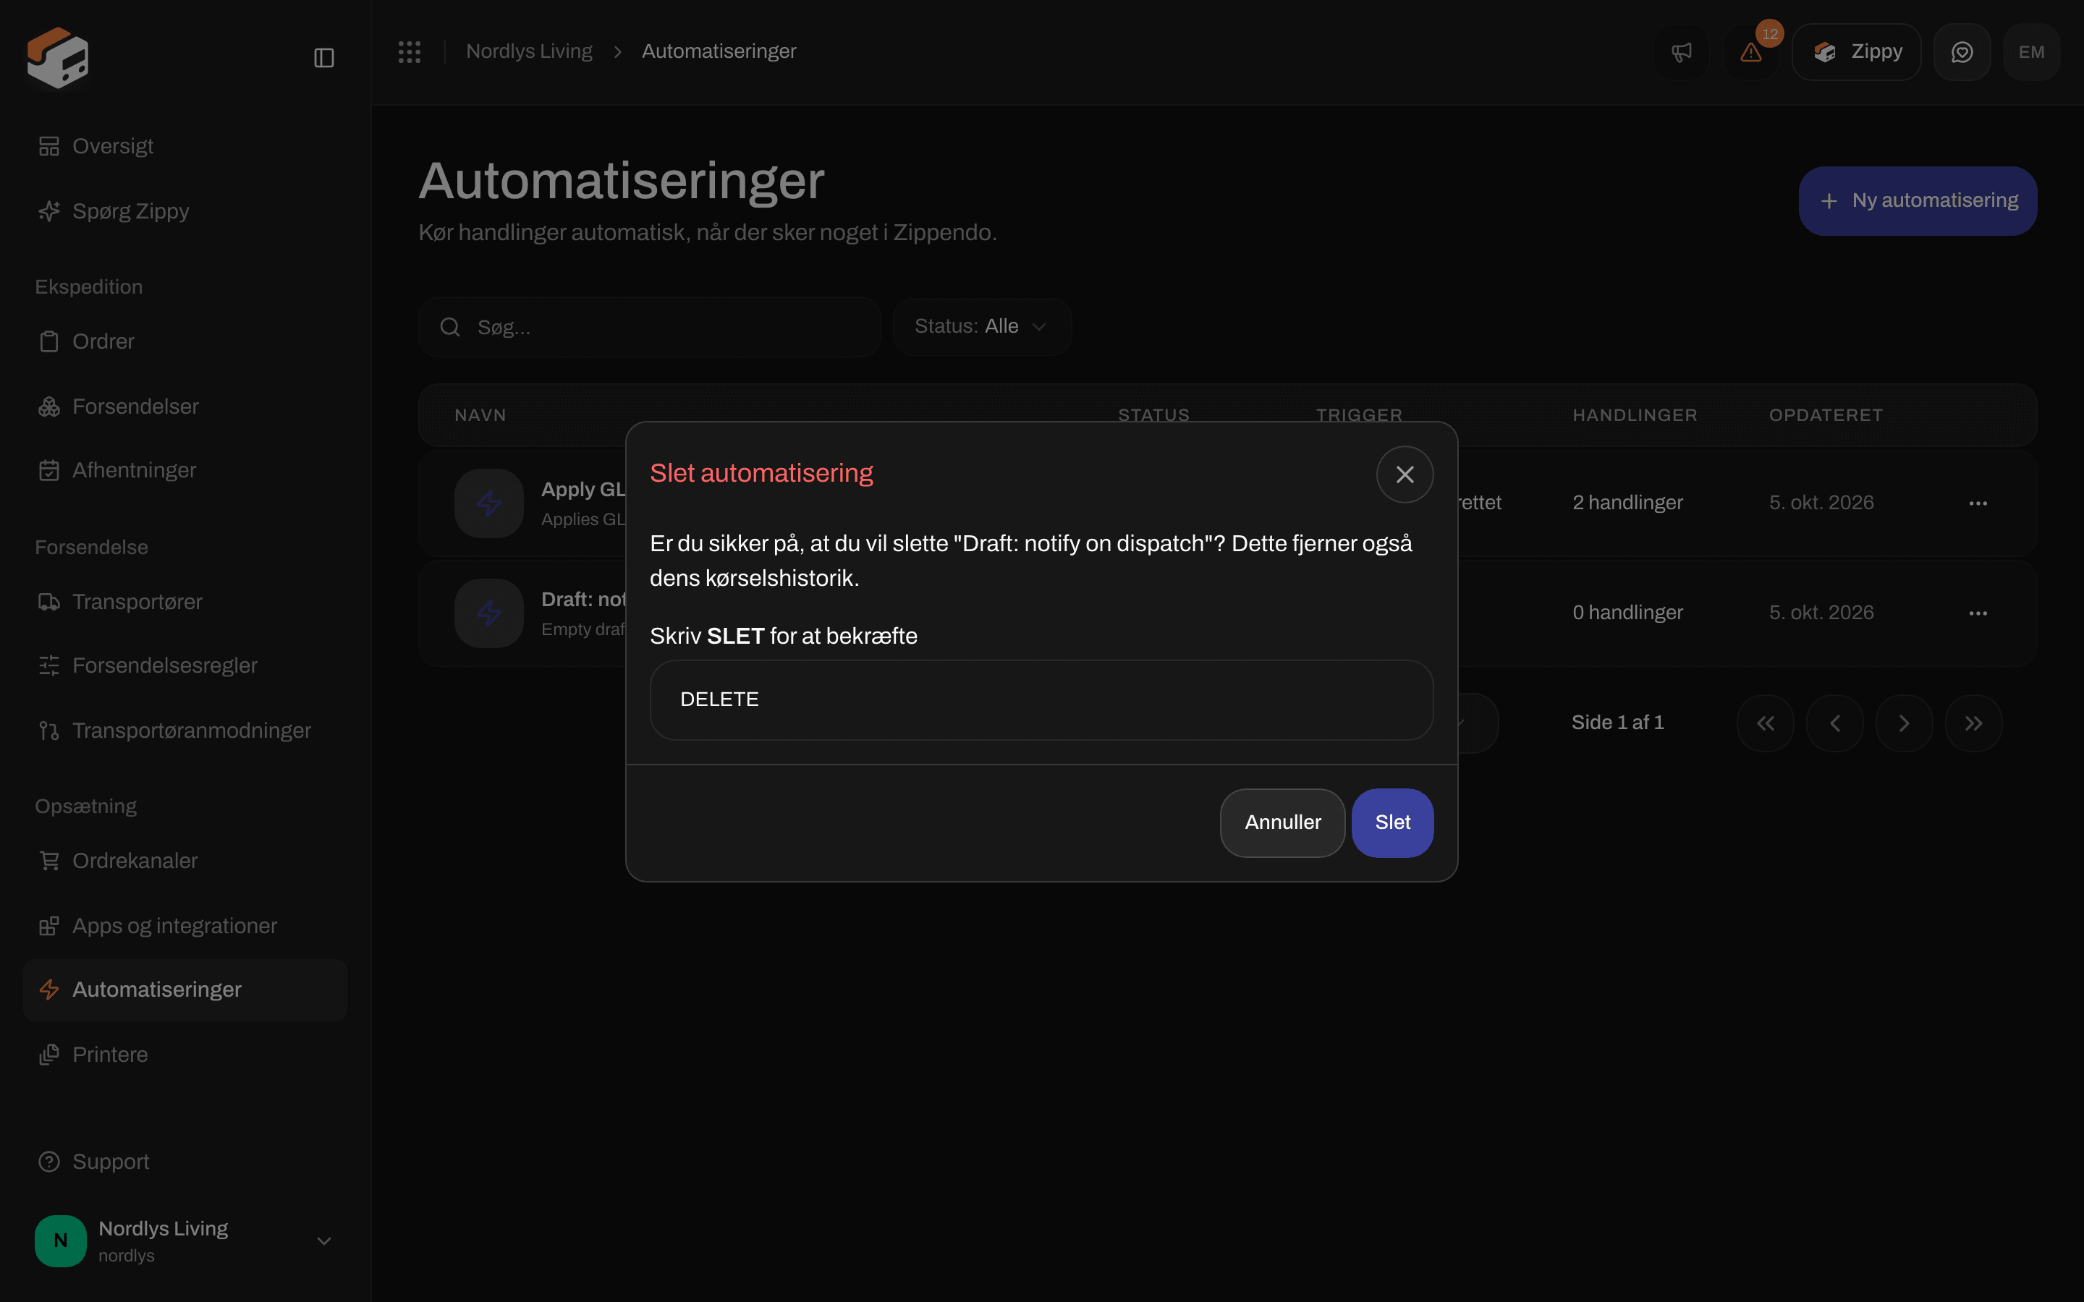2084x1302 pixels.
Task: Open the alerts warning icon with 12 badge
Action: click(x=1750, y=53)
